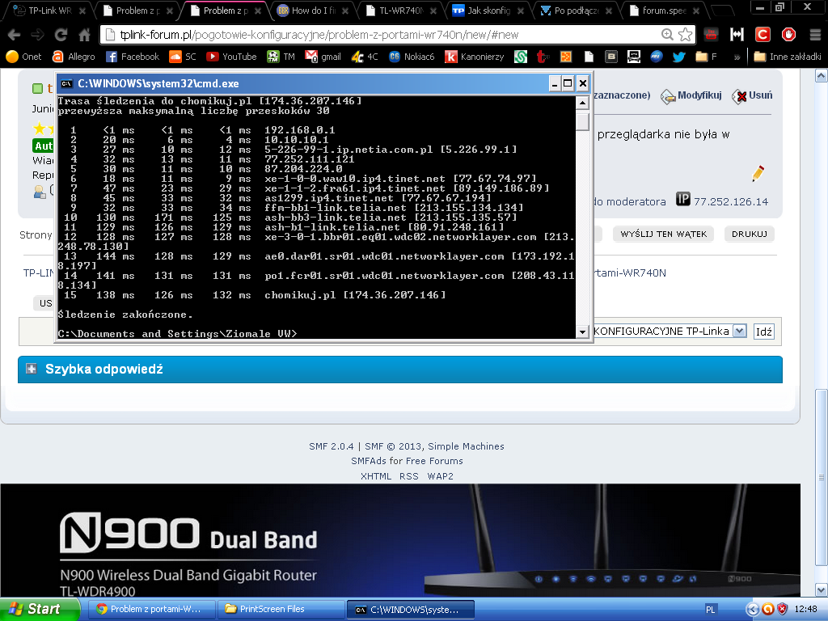Bookmark this page with the star icon
The image size is (828, 621).
click(x=685, y=35)
